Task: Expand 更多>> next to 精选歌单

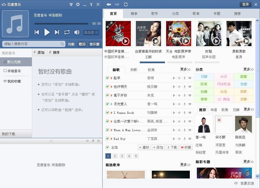Action: [185, 165]
